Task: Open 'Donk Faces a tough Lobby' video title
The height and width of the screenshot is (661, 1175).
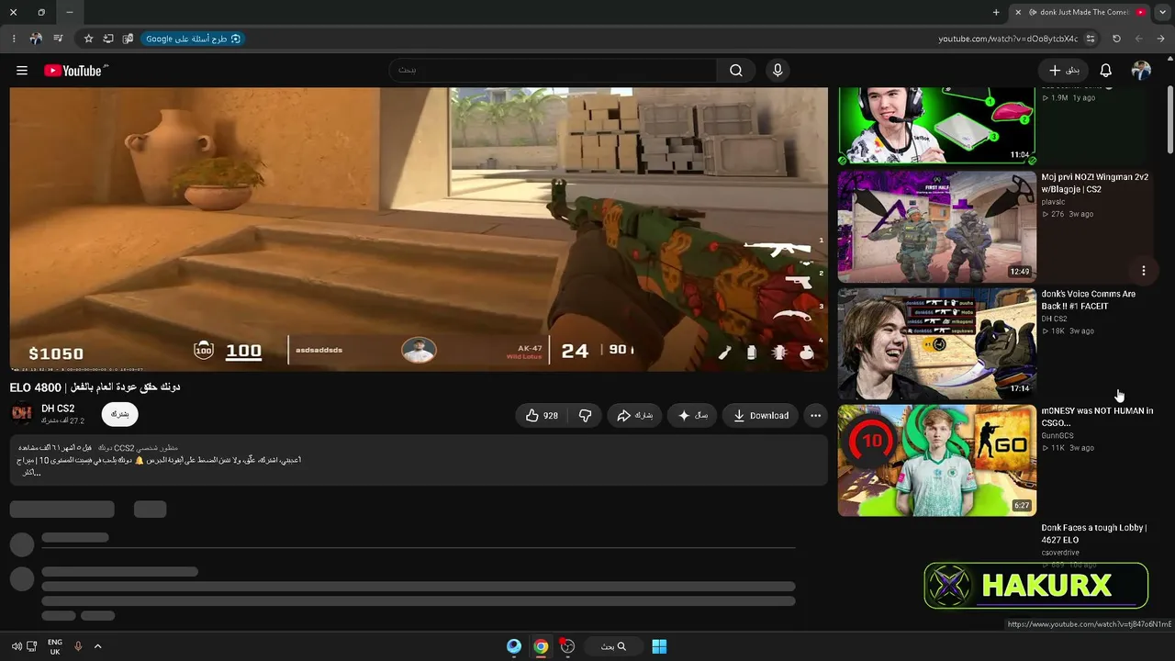Action: [1093, 533]
